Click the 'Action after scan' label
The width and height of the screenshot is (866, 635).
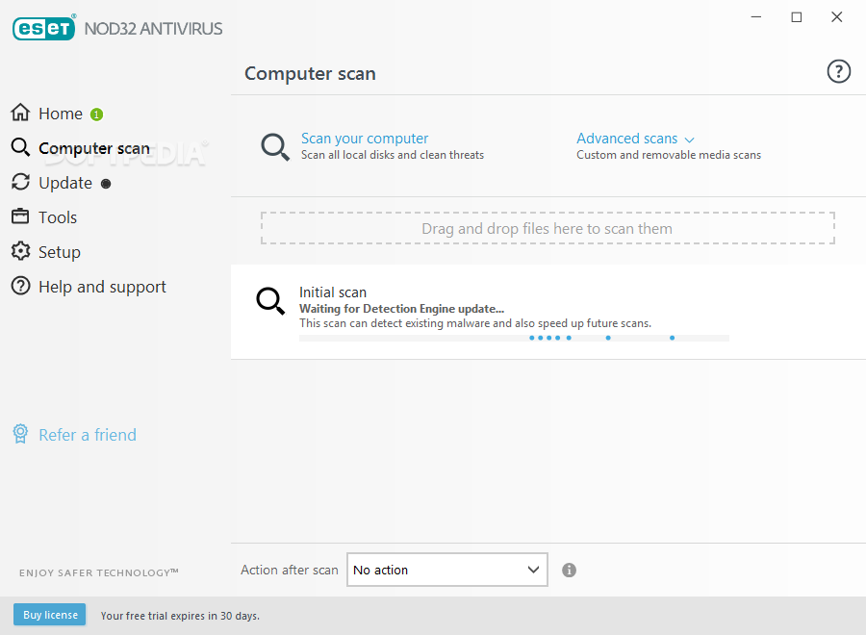(x=290, y=570)
